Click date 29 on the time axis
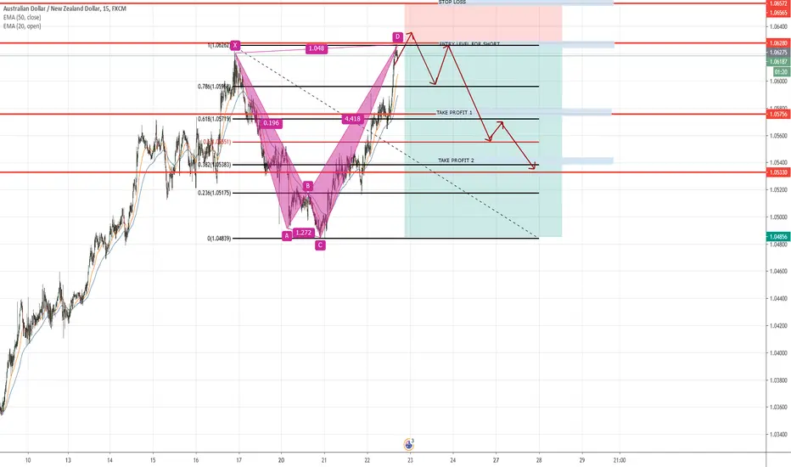 (x=582, y=460)
